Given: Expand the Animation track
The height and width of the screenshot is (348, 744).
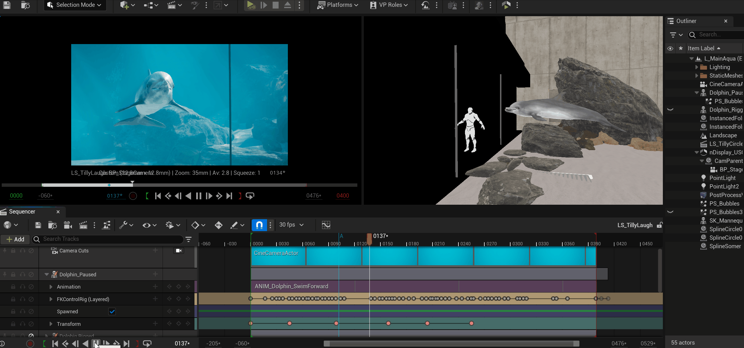Looking at the screenshot, I should click(51, 287).
